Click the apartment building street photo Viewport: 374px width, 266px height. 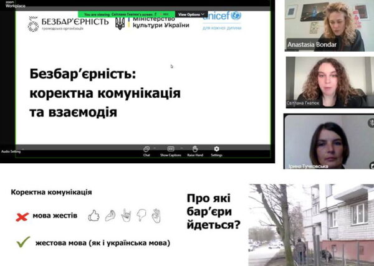click(x=311, y=225)
